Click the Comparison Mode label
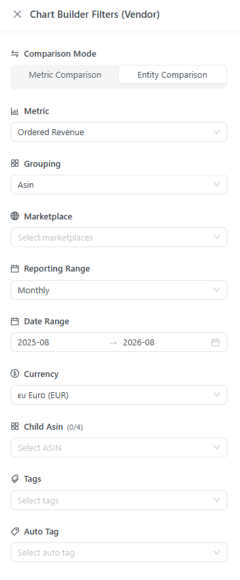 pos(60,53)
